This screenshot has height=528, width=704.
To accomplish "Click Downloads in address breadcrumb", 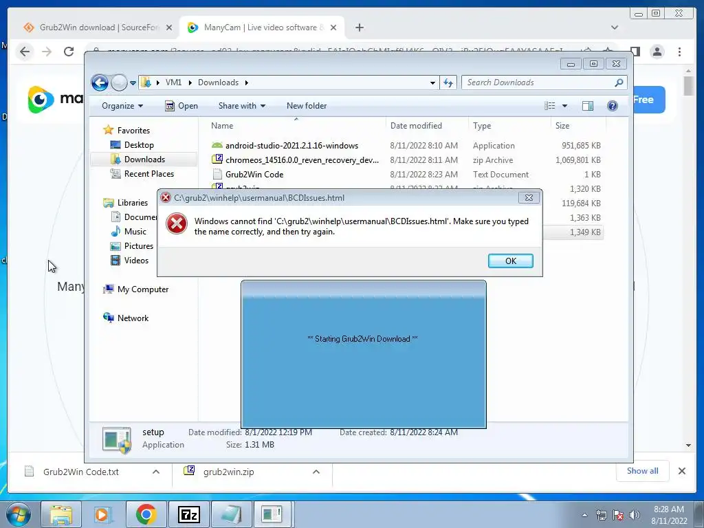I will 218,82.
